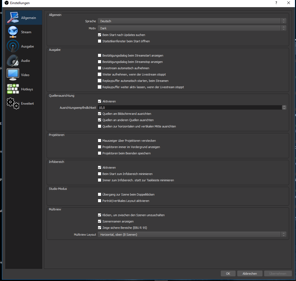Open the Ausgabe settings page
296x281 pixels.
coord(24,46)
